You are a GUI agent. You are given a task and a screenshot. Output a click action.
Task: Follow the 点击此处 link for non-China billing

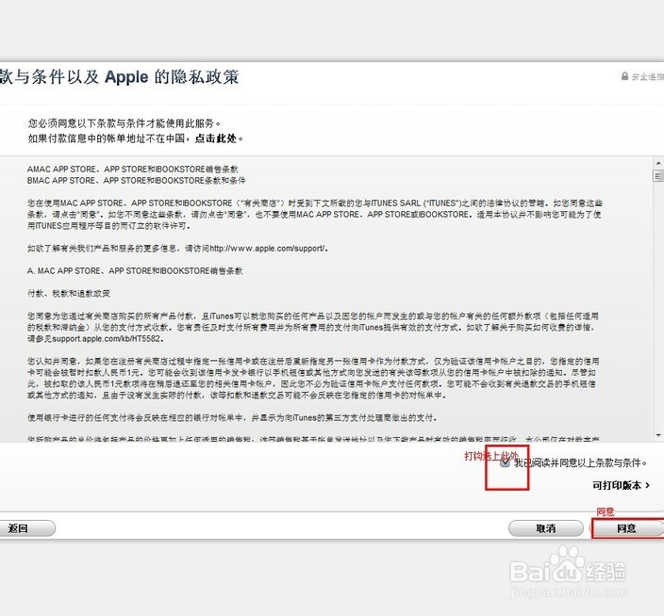click(216, 138)
